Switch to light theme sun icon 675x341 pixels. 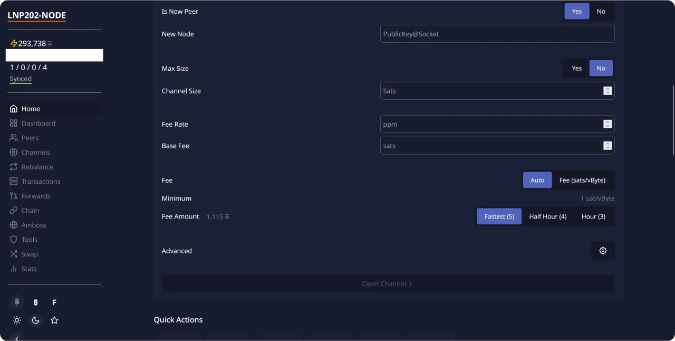coord(17,320)
